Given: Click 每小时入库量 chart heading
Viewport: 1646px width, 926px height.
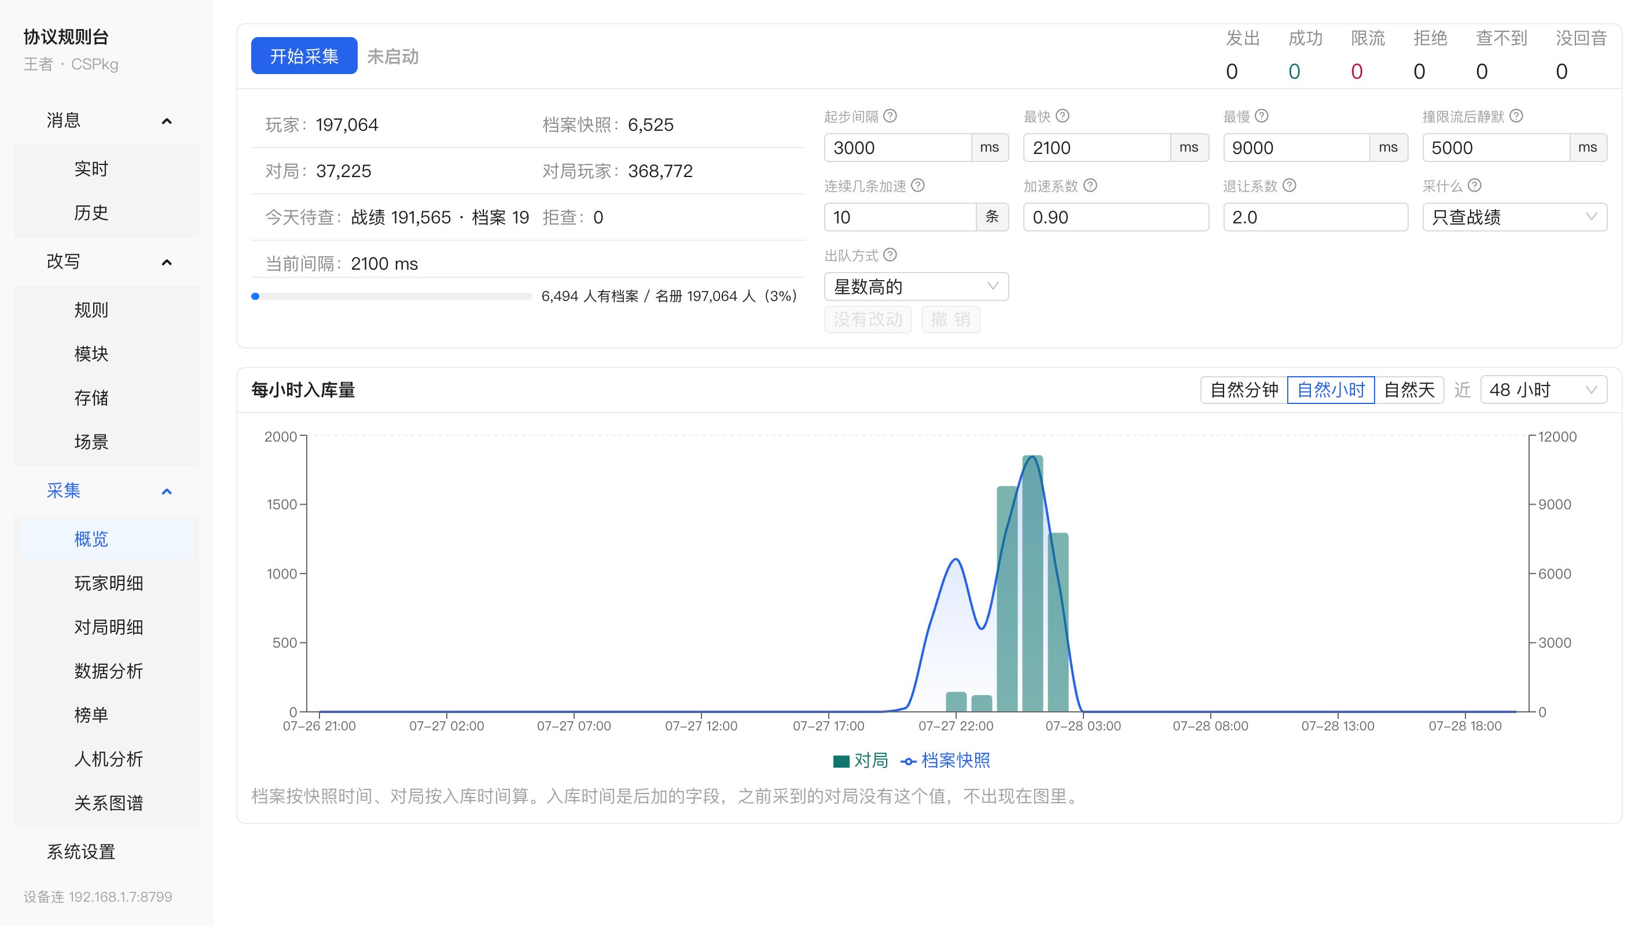Looking at the screenshot, I should tap(303, 390).
